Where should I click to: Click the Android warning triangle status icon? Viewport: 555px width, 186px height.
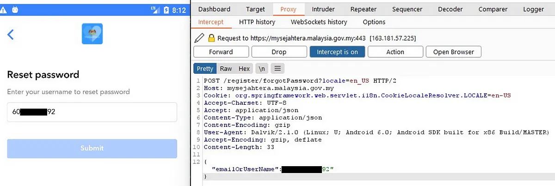pyautogui.click(x=4, y=9)
